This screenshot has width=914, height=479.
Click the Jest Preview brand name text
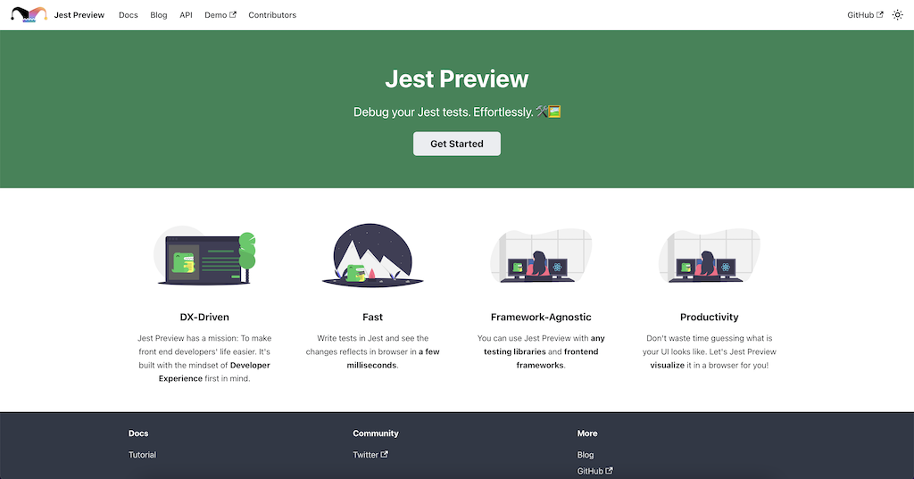[x=79, y=15]
